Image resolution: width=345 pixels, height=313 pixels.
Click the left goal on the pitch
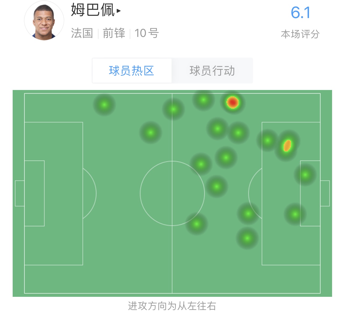(x=20, y=193)
